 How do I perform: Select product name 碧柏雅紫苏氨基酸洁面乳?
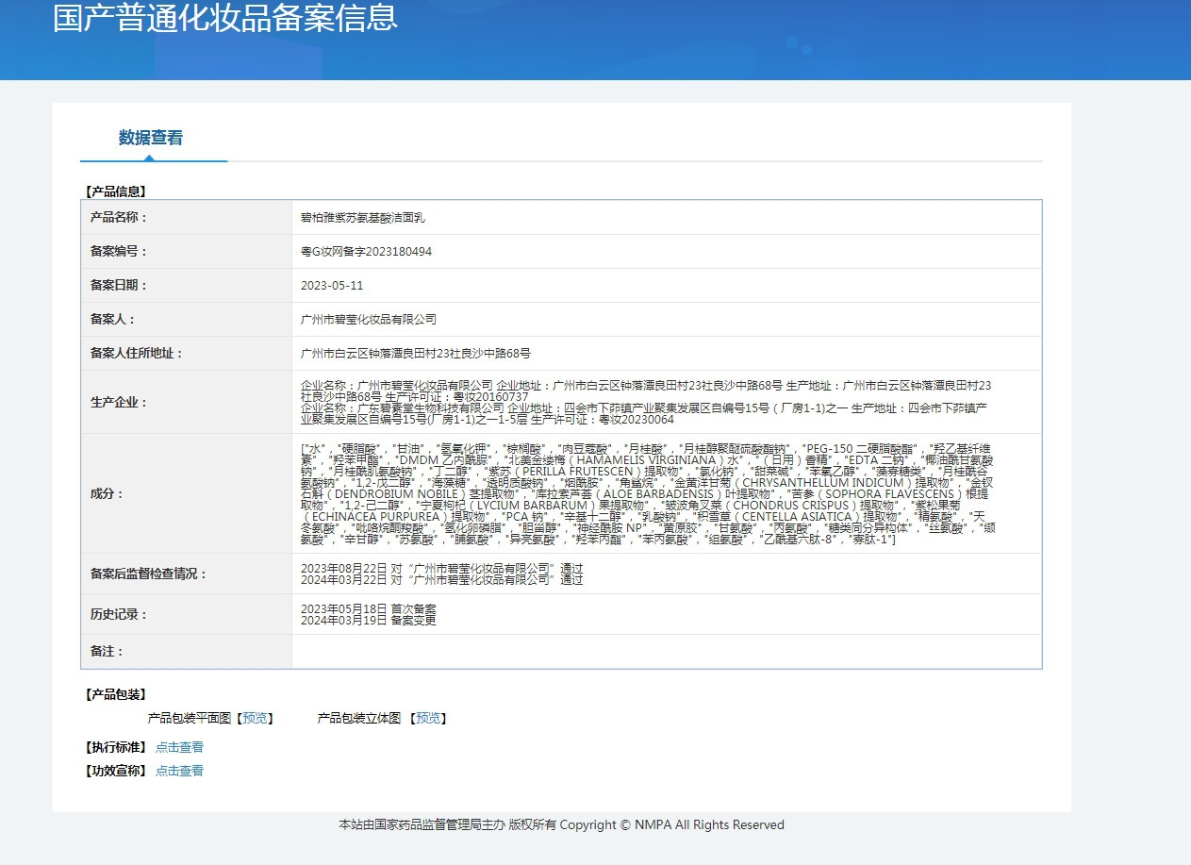coord(363,218)
